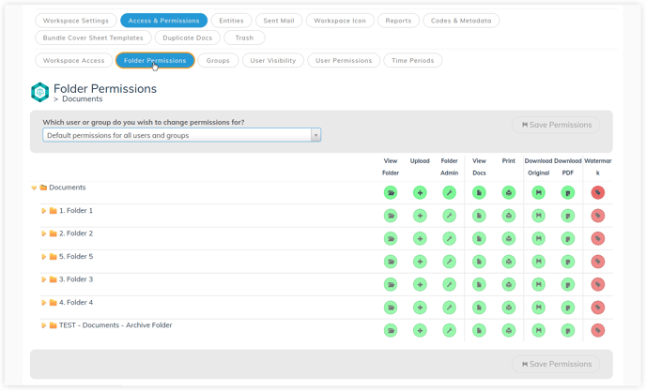Toggle View Folder permission for Documents

tap(391, 192)
